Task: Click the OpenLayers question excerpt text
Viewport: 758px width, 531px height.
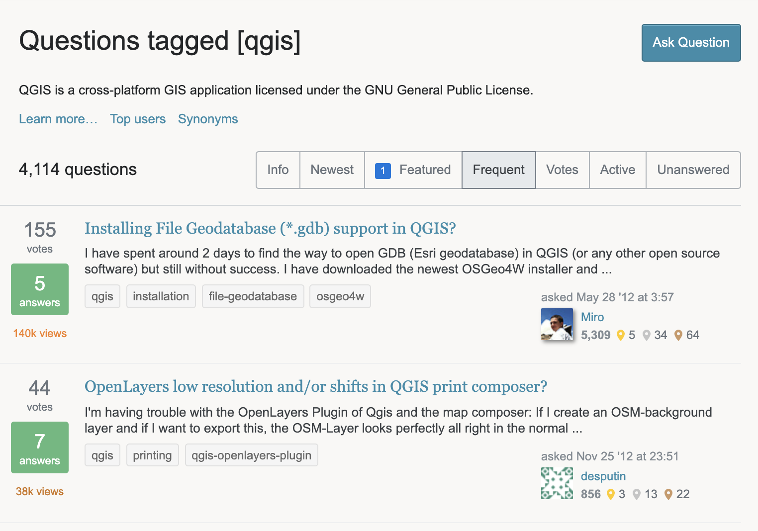Action: click(398, 421)
